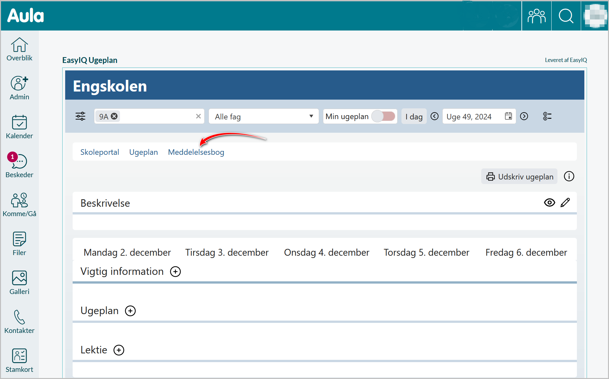Open the Stamkort section

point(19,361)
